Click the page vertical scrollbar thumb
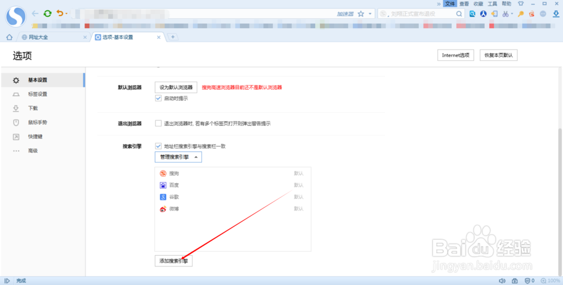The image size is (563, 285). tap(560, 201)
